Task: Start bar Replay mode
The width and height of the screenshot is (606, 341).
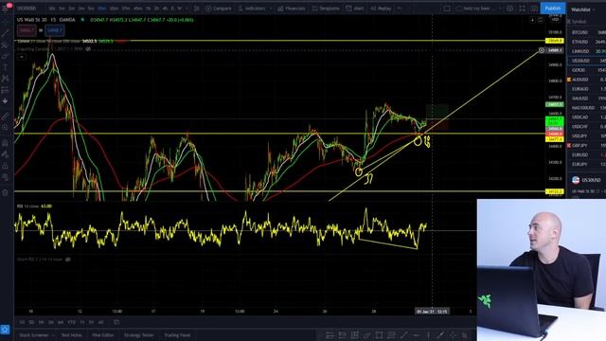Action: point(381,9)
